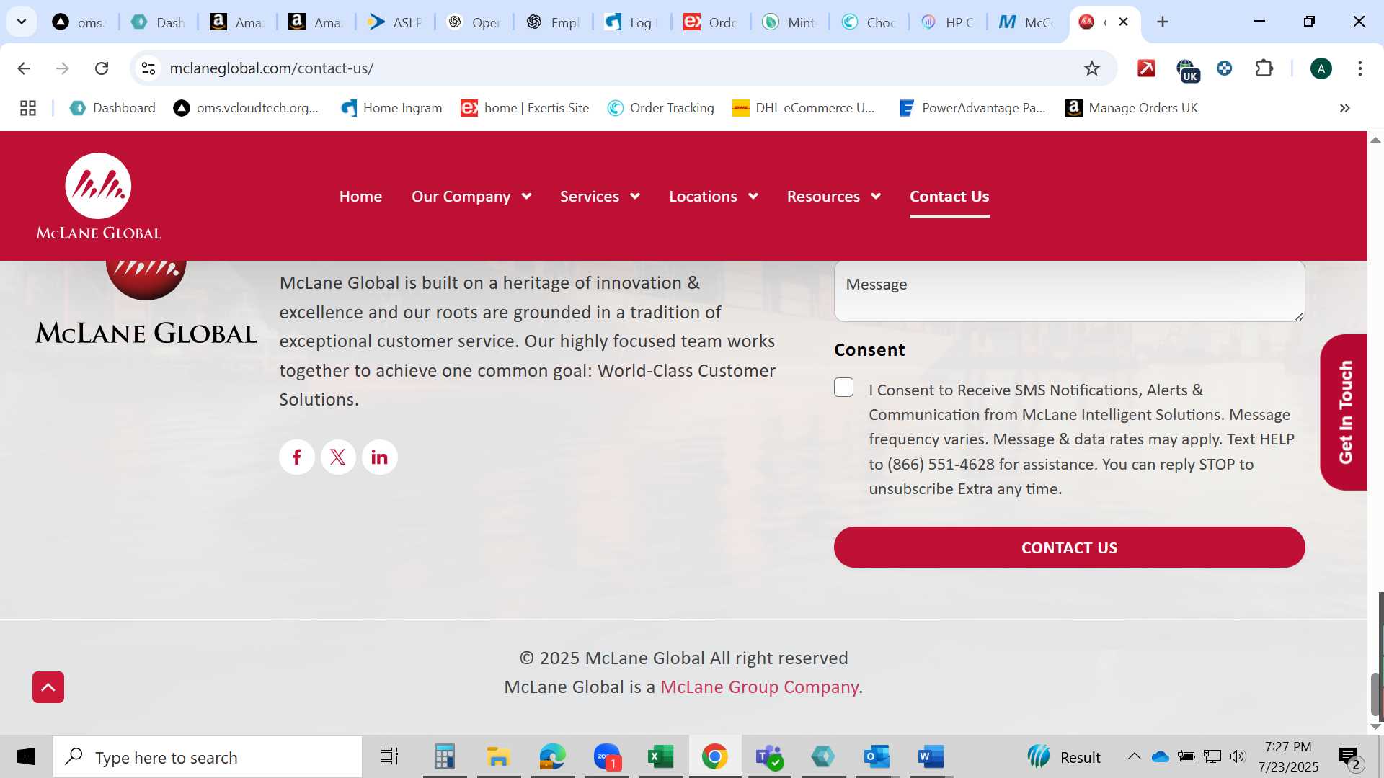Go back to the previous page
The width and height of the screenshot is (1384, 778).
pyautogui.click(x=24, y=68)
